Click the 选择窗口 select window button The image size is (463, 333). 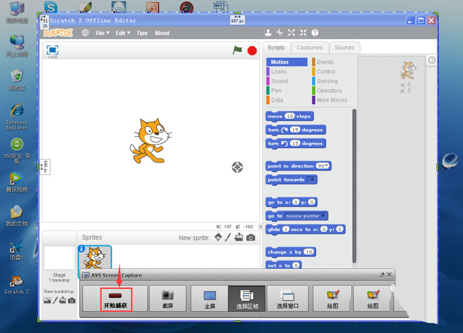(288, 299)
